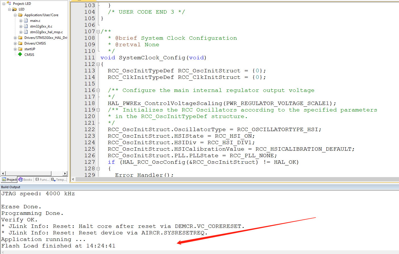Expand stm32g0xx_it.c dependencies
The image size is (399, 254).
[x=21, y=26]
